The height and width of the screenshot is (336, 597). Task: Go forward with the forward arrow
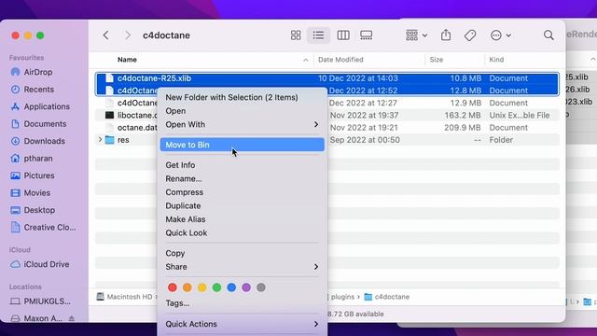[128, 35]
